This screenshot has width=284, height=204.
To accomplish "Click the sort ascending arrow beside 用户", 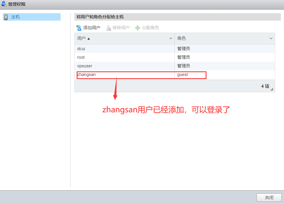I will [89, 39].
